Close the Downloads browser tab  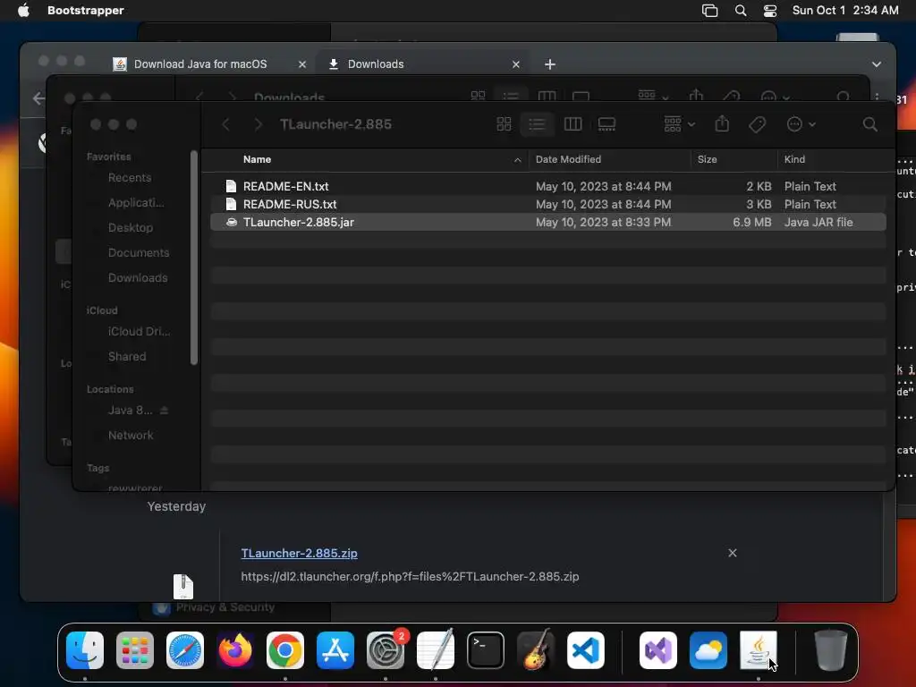click(x=516, y=64)
